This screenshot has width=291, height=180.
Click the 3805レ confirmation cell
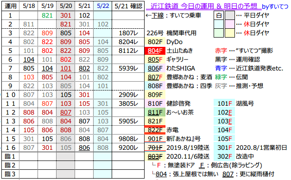click(x=128, y=103)
